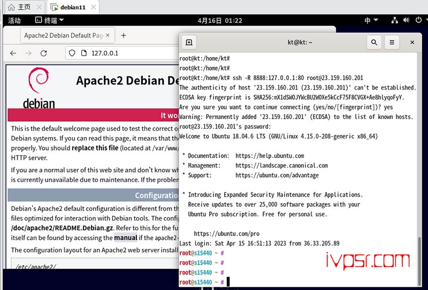Image resolution: width=428 pixels, height=290 pixels.
Task: Open the clock showing 4月16日 01:22
Action: click(220, 20)
